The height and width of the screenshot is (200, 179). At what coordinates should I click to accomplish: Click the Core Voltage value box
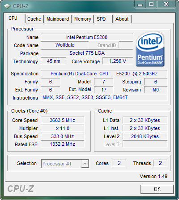(x=118, y=61)
